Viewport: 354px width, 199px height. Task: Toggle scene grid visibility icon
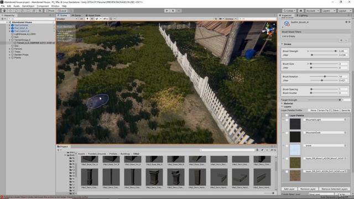(x=111, y=19)
